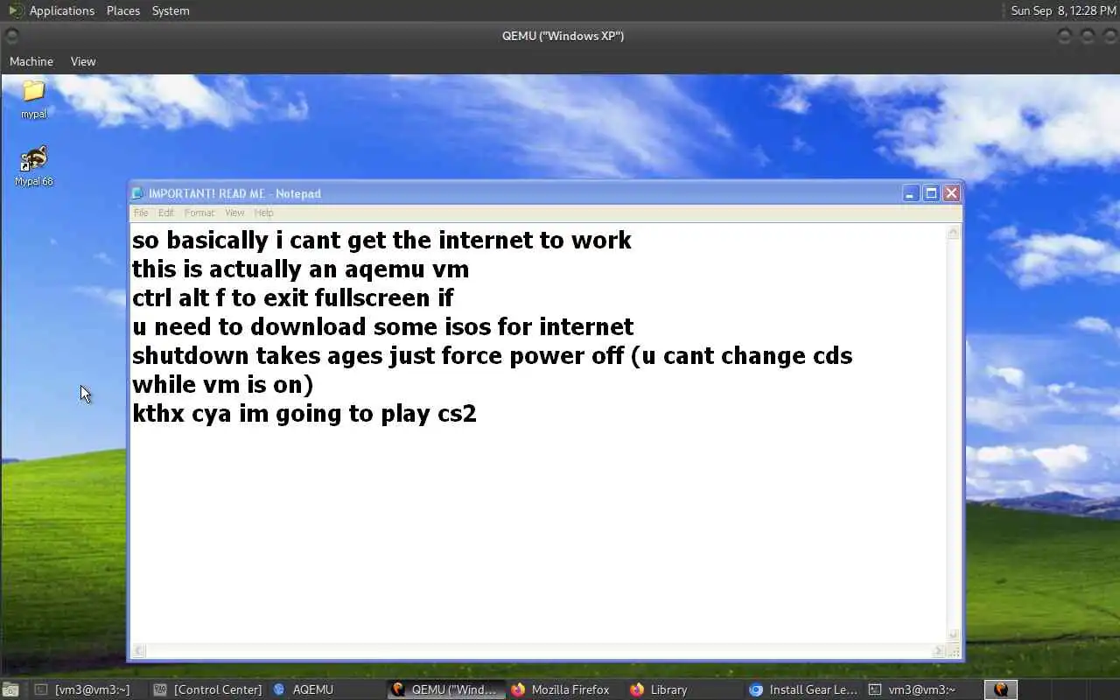1120x700 pixels.
Task: Open the Notepad Format menu
Action: 199,213
